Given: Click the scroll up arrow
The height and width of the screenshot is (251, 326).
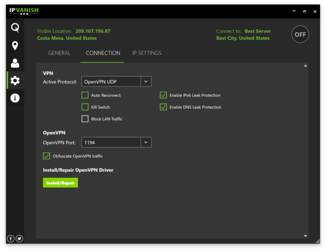Looking at the screenshot, I should pos(305,66).
